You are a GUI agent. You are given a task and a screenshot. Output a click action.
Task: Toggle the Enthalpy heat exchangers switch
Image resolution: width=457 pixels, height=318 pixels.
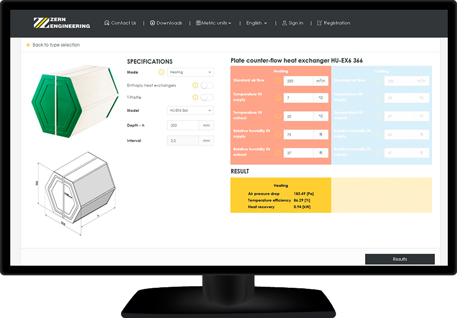(x=207, y=86)
